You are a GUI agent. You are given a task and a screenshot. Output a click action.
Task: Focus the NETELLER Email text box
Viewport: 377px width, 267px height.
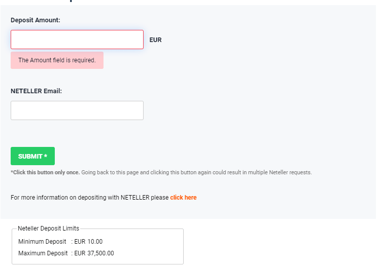[x=77, y=110]
